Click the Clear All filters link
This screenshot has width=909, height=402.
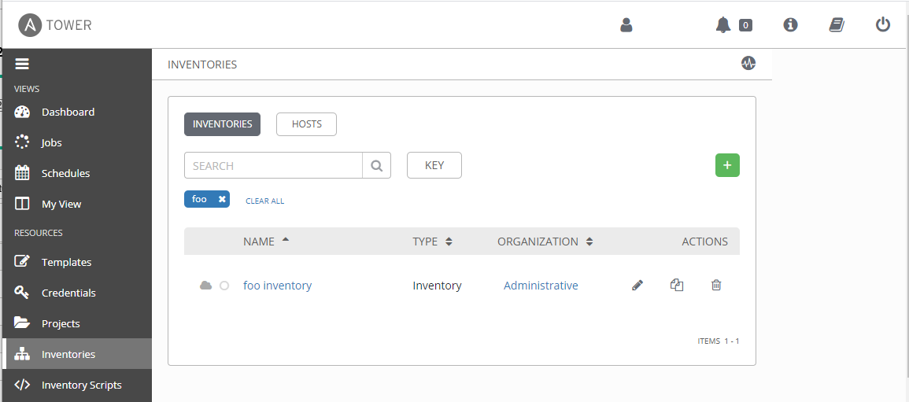tap(265, 201)
